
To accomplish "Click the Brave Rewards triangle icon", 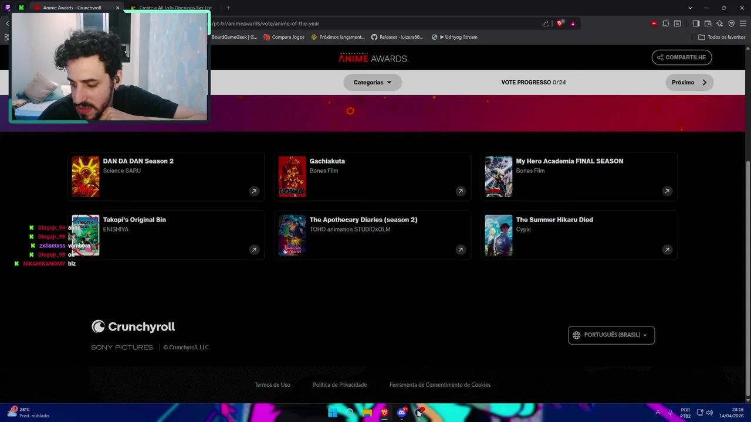I will [573, 23].
